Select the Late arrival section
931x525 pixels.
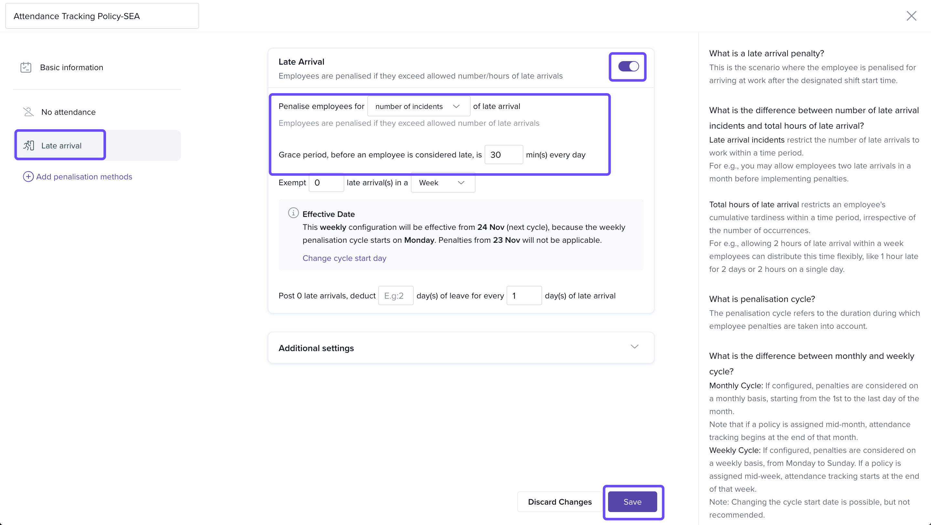(61, 145)
